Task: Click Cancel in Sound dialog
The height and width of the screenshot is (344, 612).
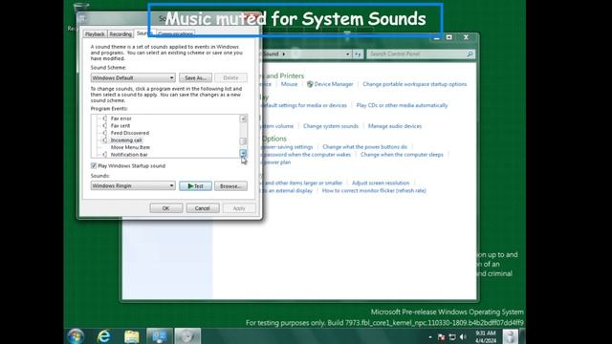Action: (203, 208)
